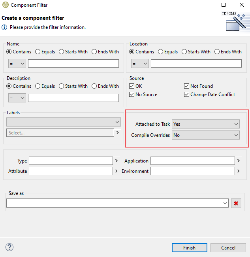Toggle the Change Date Conflict checkbox
Viewport: 250px width, 257px height.
click(187, 94)
